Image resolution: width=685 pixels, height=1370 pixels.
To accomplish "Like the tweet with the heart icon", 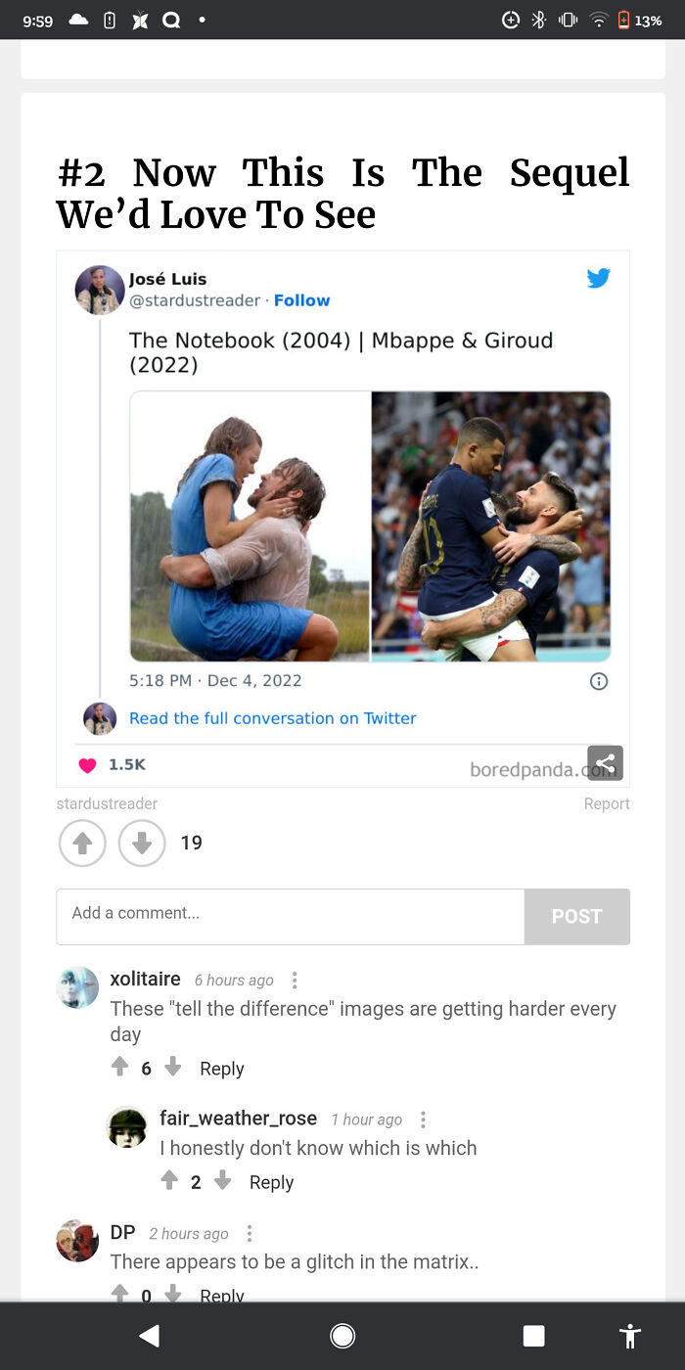I will coord(87,765).
